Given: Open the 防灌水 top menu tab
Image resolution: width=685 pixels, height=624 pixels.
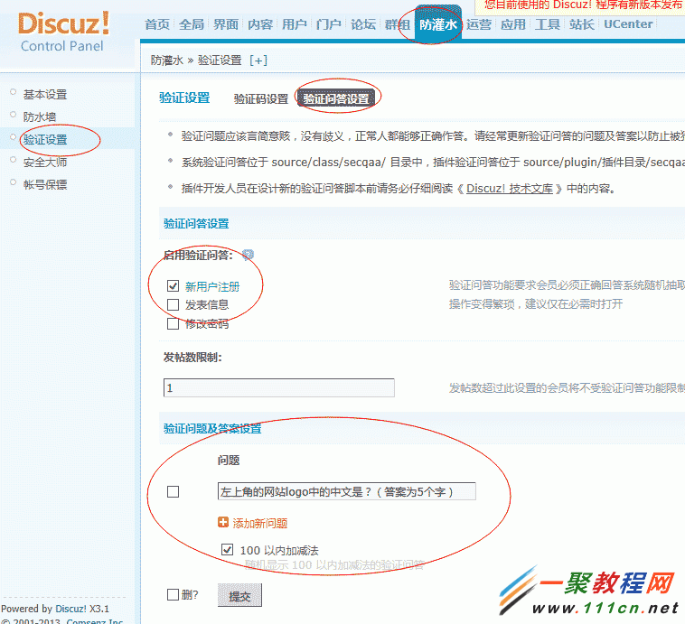Looking at the screenshot, I should (x=437, y=25).
